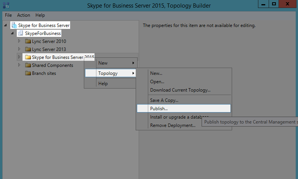Open the File menu
298x179 pixels.
(x=8, y=15)
